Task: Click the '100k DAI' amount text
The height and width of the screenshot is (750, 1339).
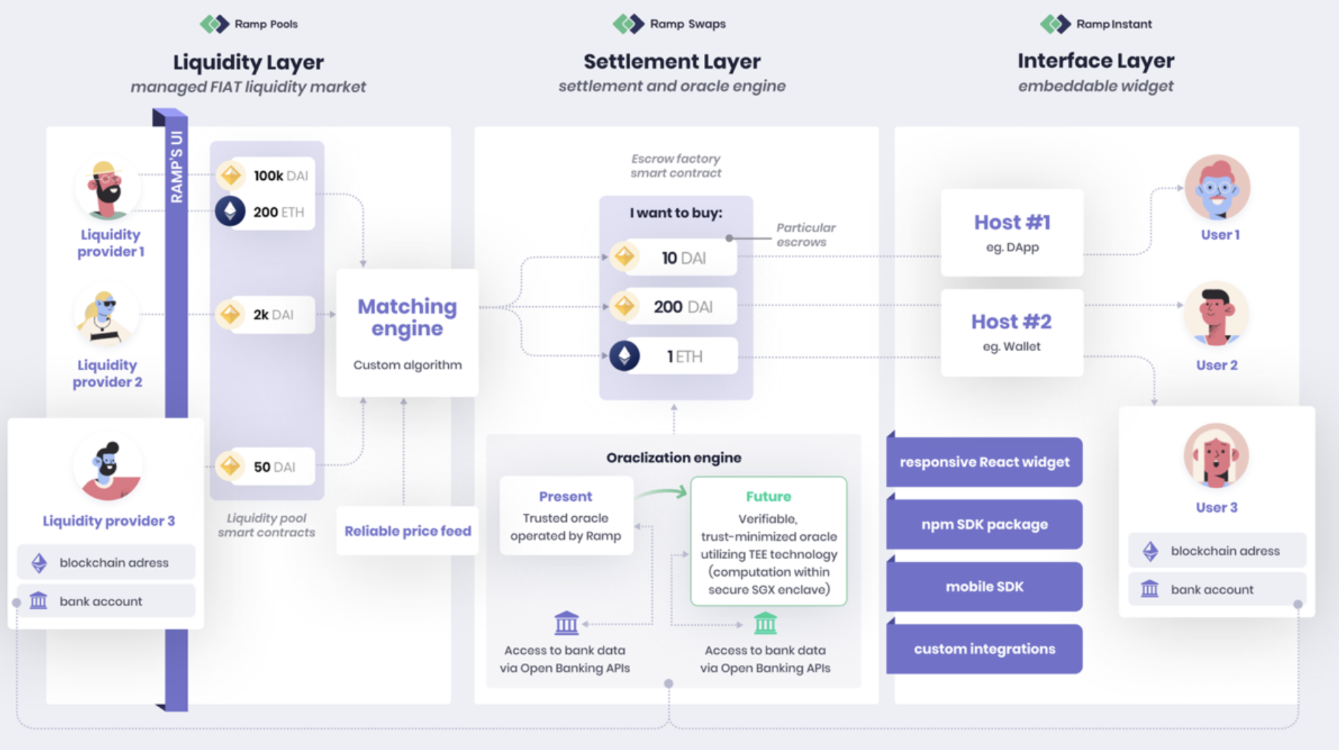Action: point(281,176)
